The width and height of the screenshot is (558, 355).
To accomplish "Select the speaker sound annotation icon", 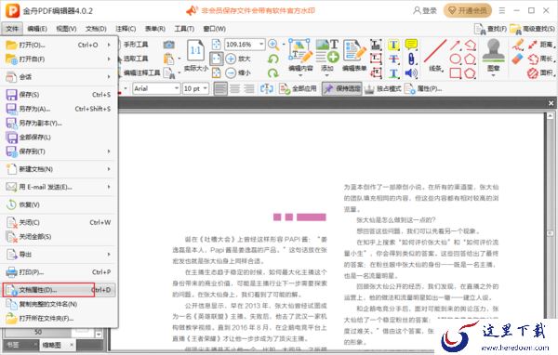I will coord(411,73).
